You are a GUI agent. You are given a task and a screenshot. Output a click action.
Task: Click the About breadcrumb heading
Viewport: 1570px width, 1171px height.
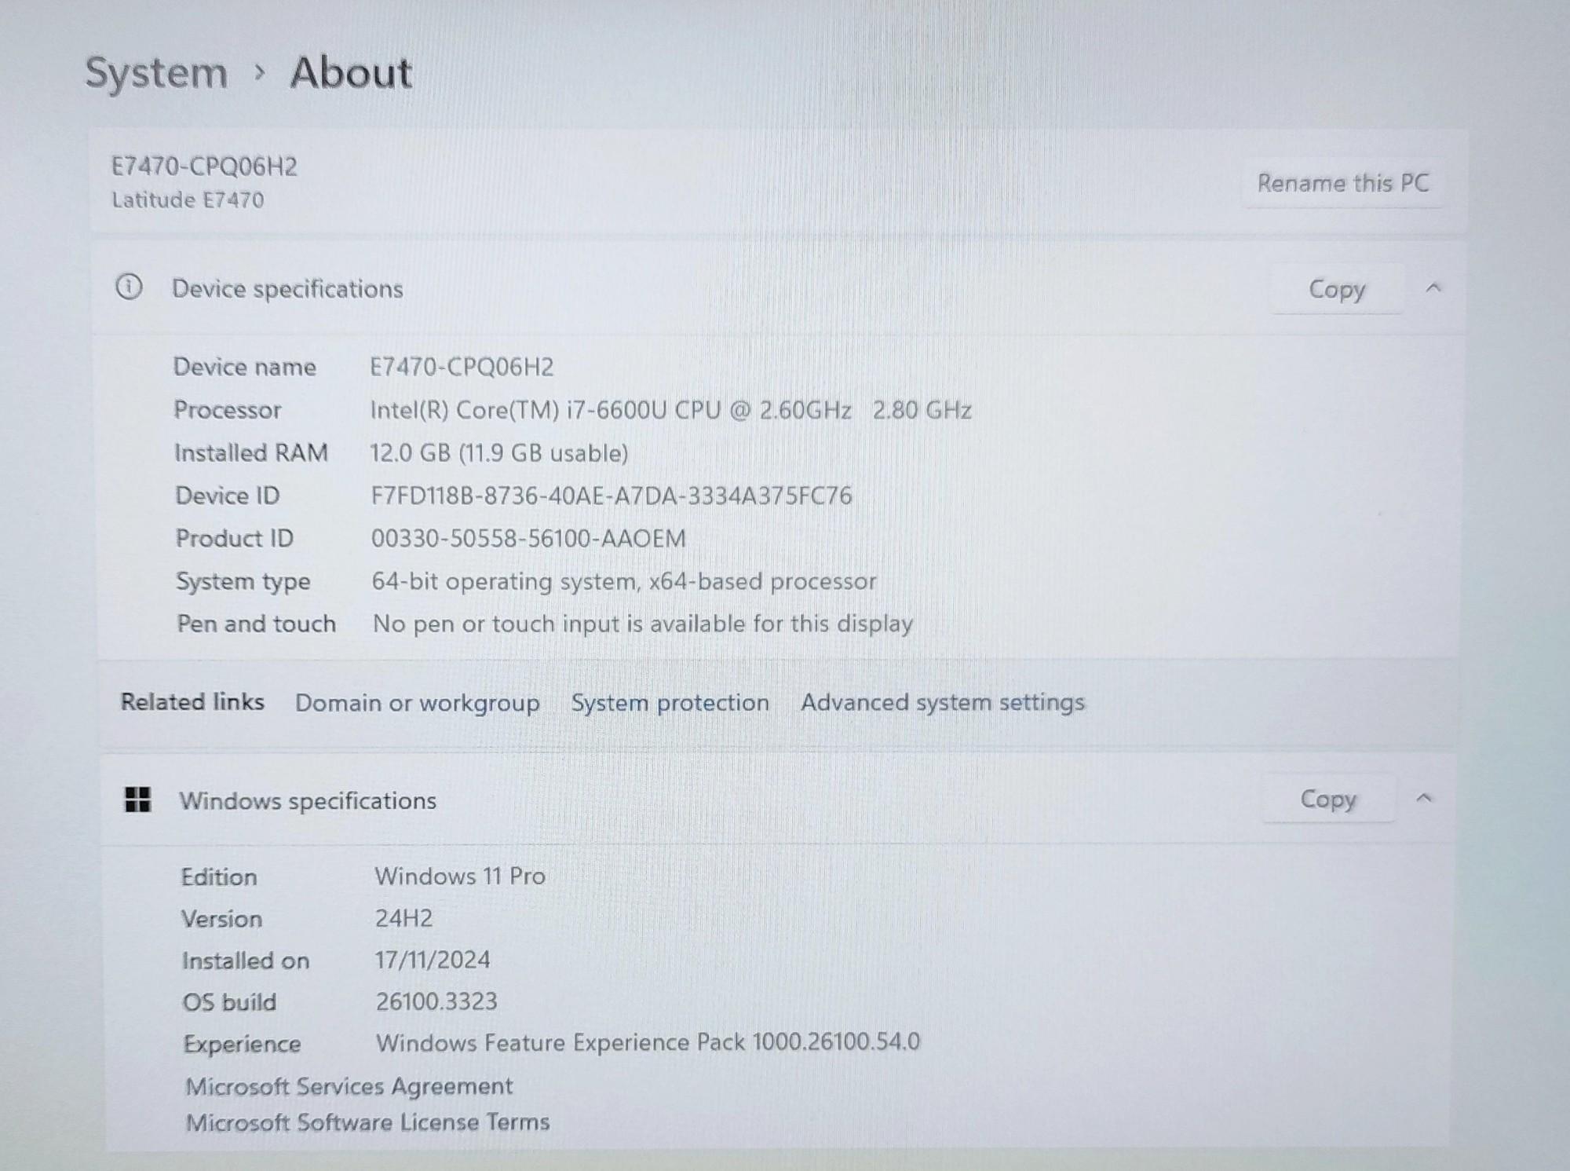(x=351, y=73)
